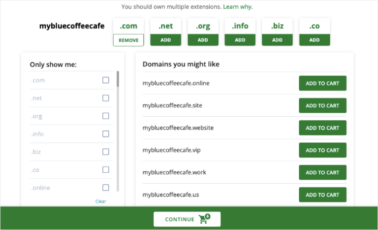The image size is (378, 230).
Task: Add the .info extension
Action: (240, 40)
